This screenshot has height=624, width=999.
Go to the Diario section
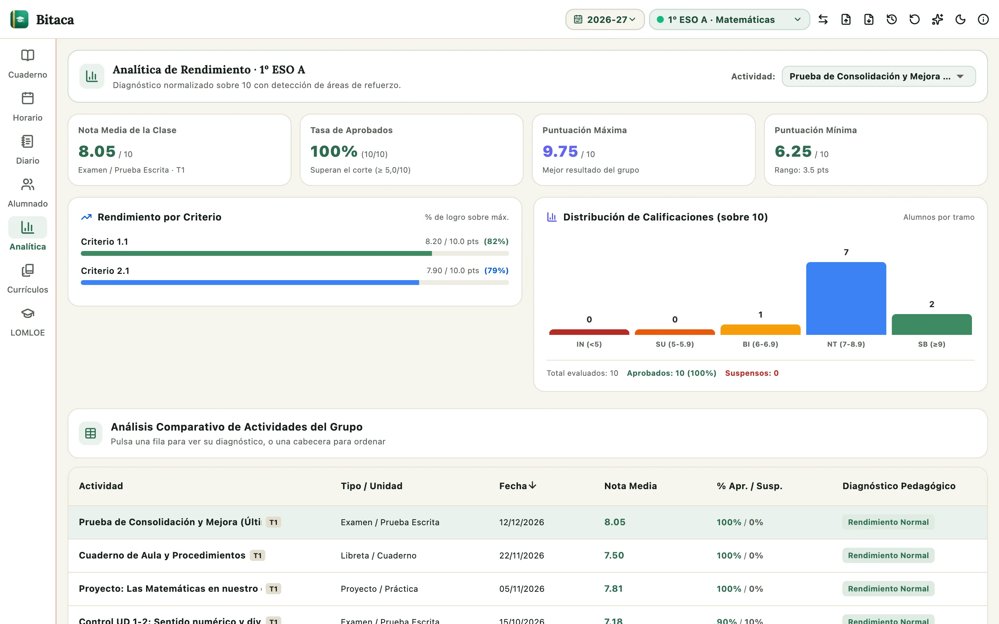tap(28, 150)
